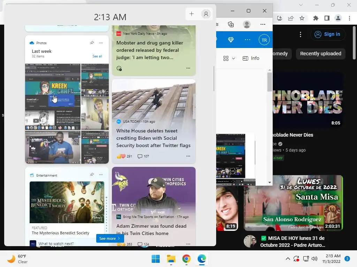Click the reaction emoji on Mobster article
The image size is (357, 267).
pyautogui.click(x=119, y=68)
